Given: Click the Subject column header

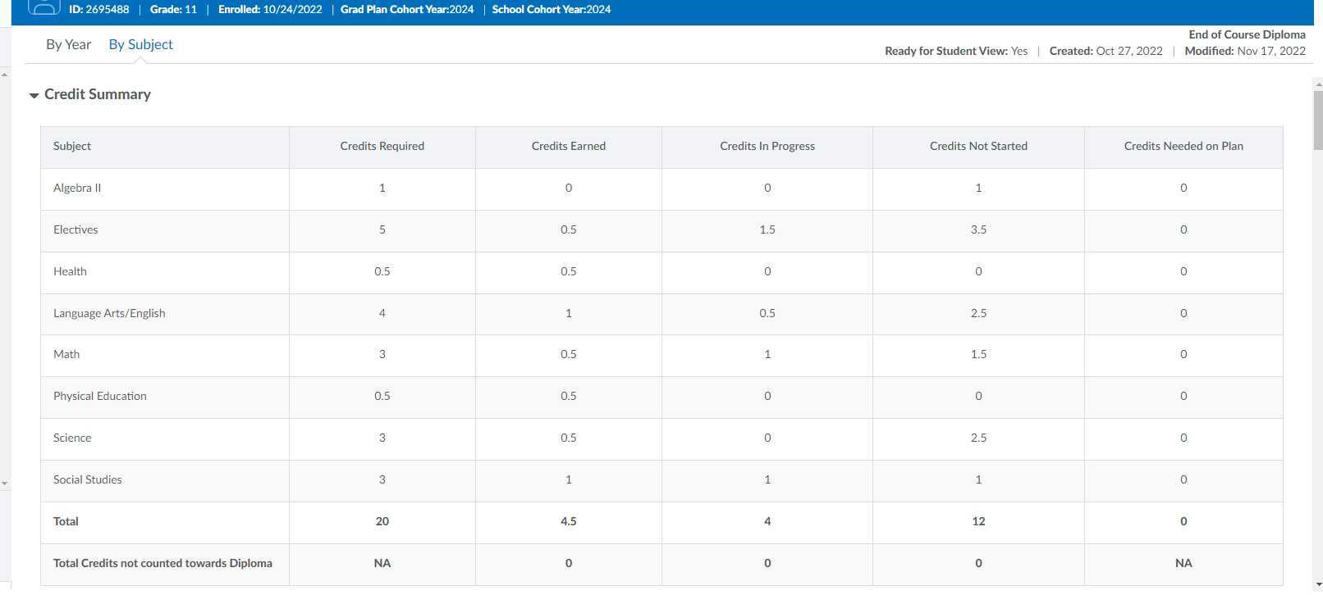Looking at the screenshot, I should pyautogui.click(x=72, y=146).
